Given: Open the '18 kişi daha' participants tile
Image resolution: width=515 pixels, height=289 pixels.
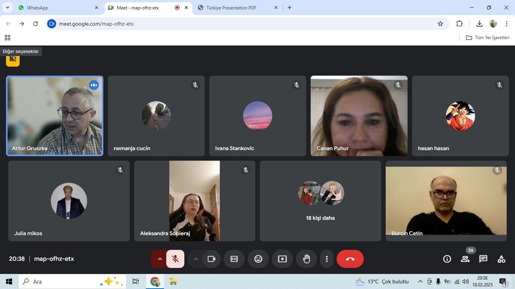Looking at the screenshot, I should [x=320, y=201].
